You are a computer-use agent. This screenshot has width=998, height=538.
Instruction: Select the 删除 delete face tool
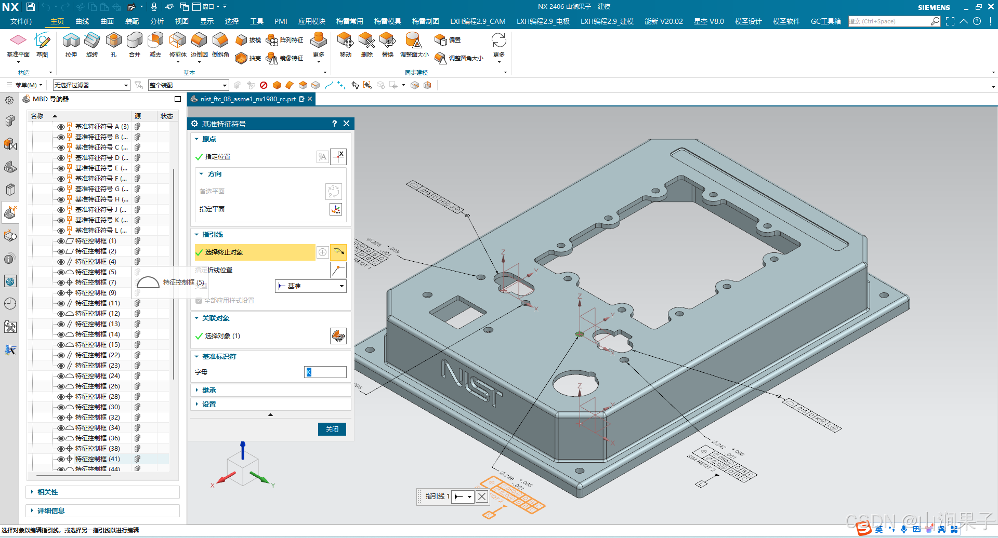tap(366, 45)
